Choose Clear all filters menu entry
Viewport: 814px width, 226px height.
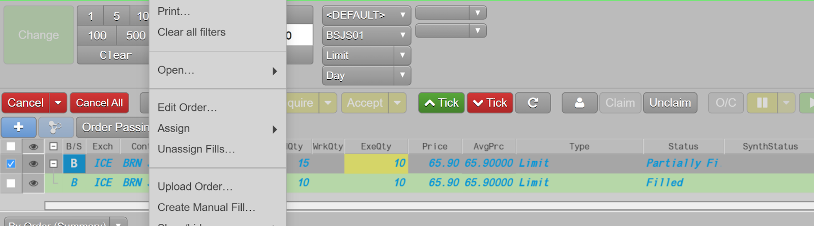coord(191,32)
